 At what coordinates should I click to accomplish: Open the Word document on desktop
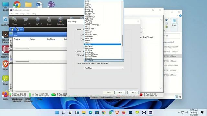(39, 5)
